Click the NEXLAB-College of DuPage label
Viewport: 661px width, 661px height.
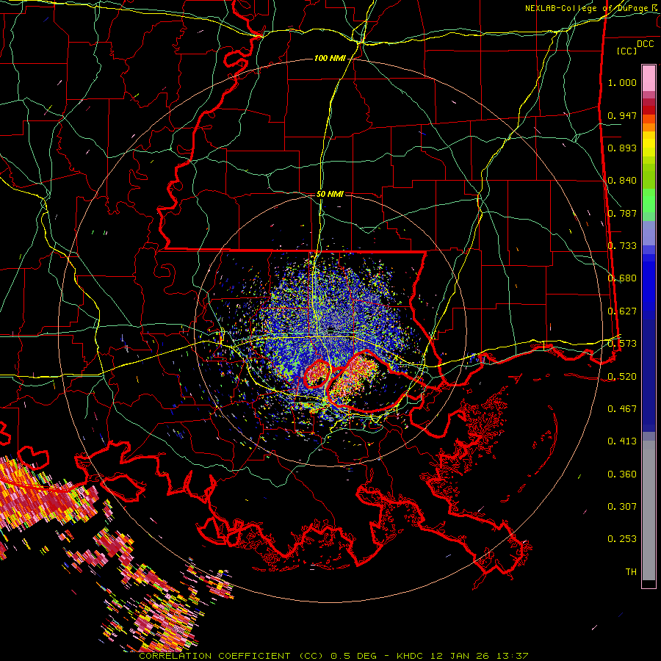point(590,8)
